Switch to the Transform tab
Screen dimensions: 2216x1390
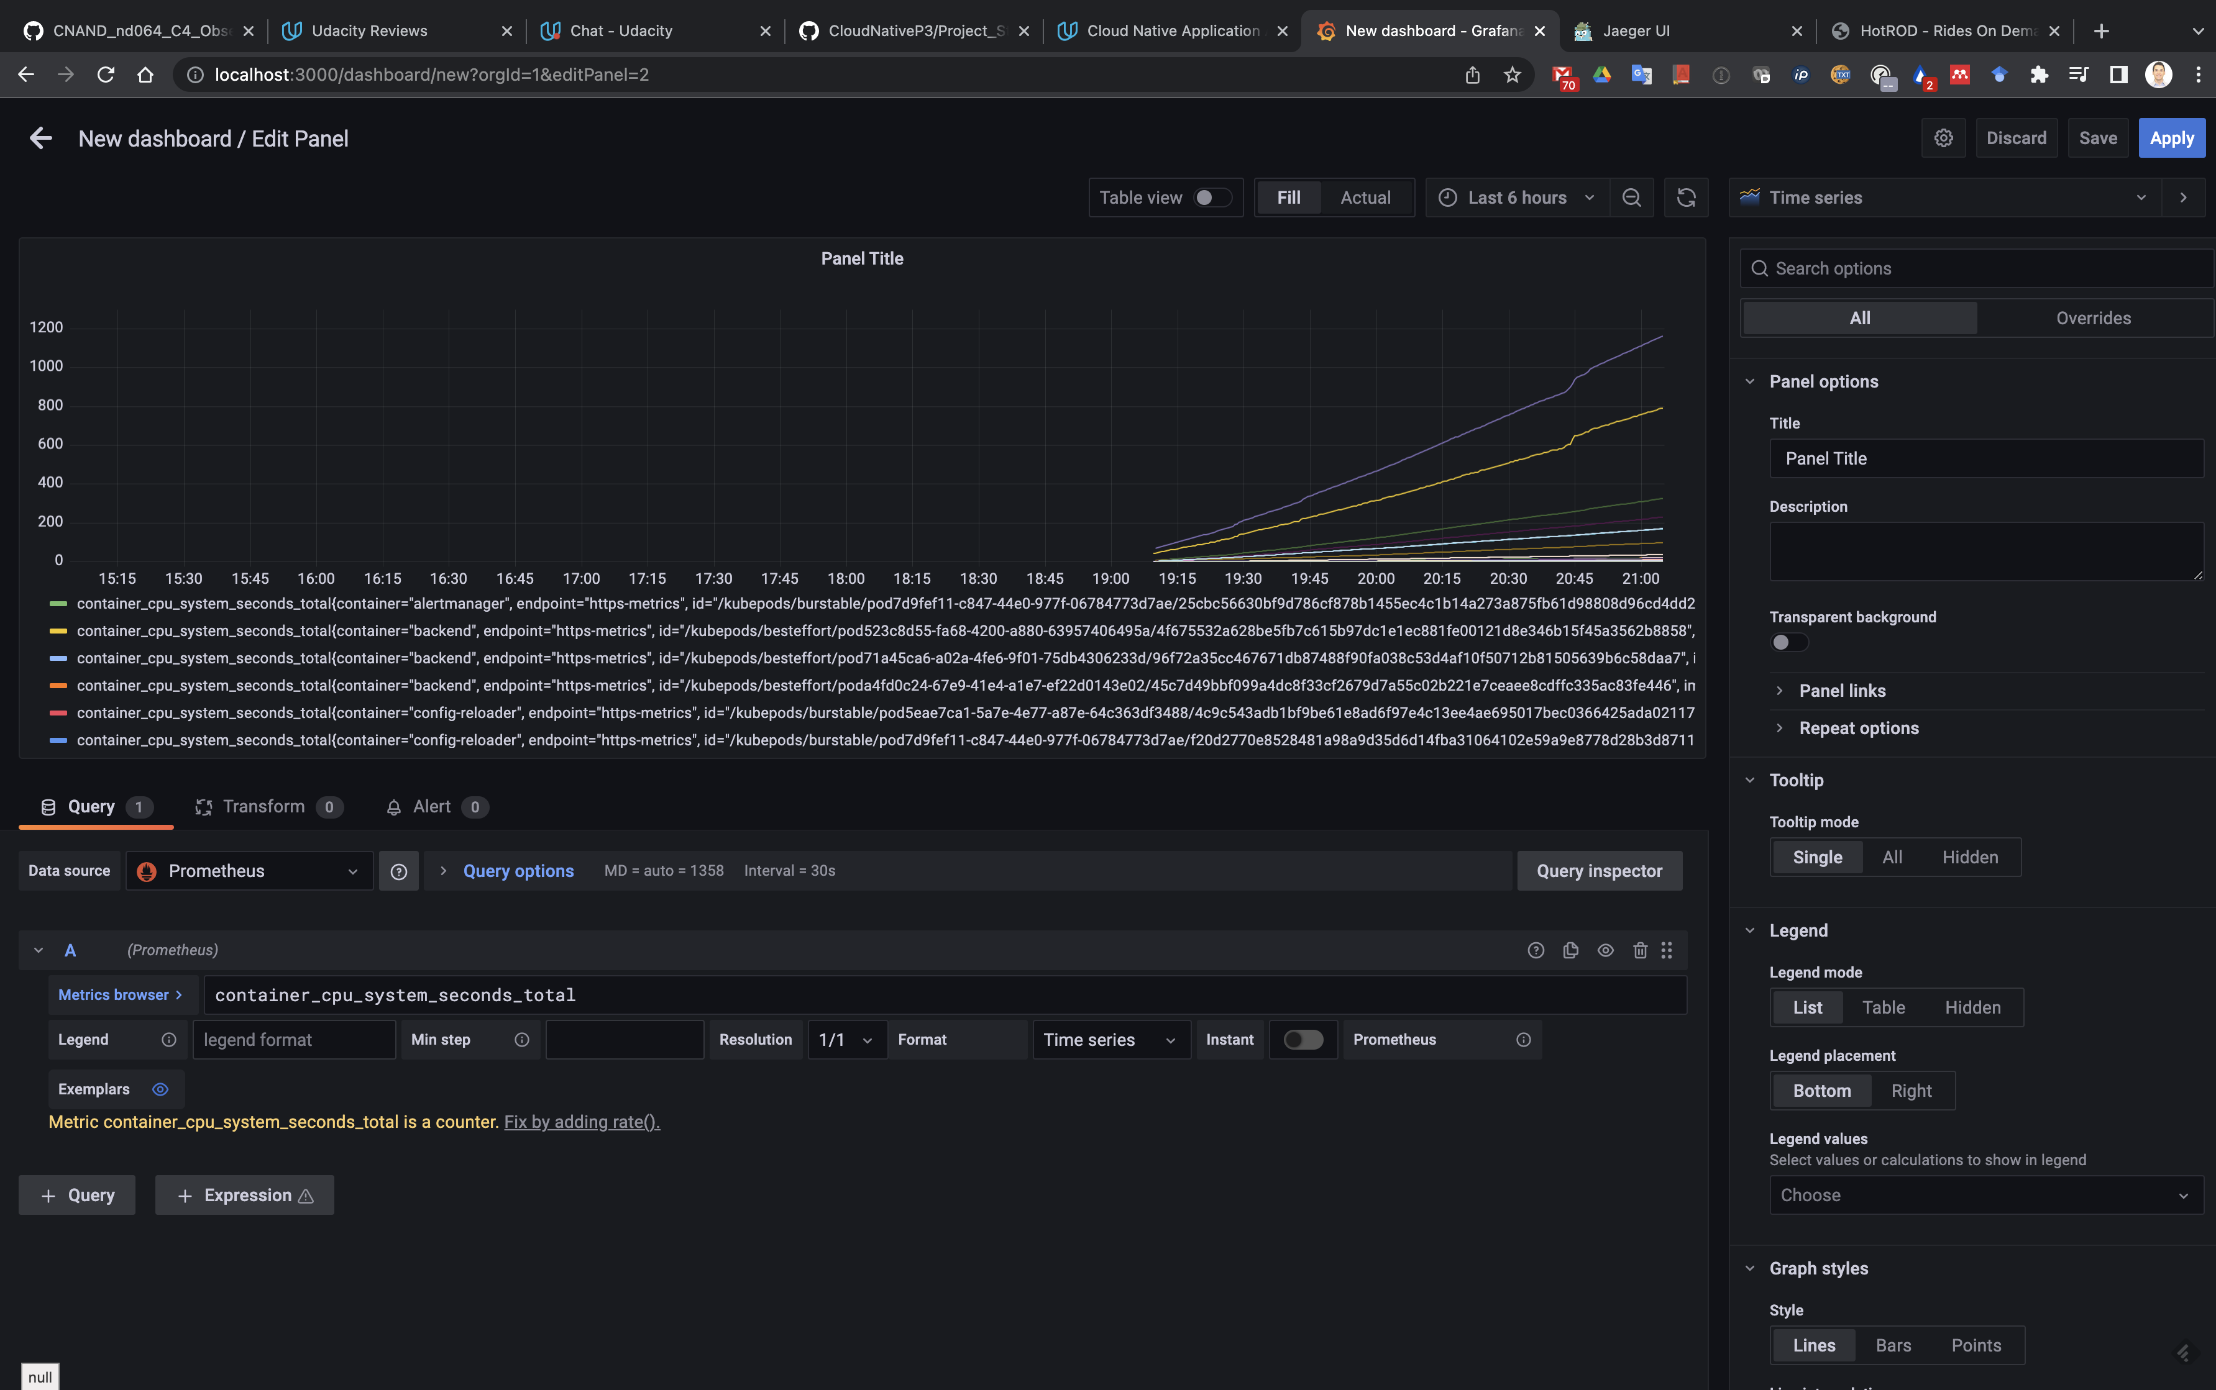coord(264,806)
